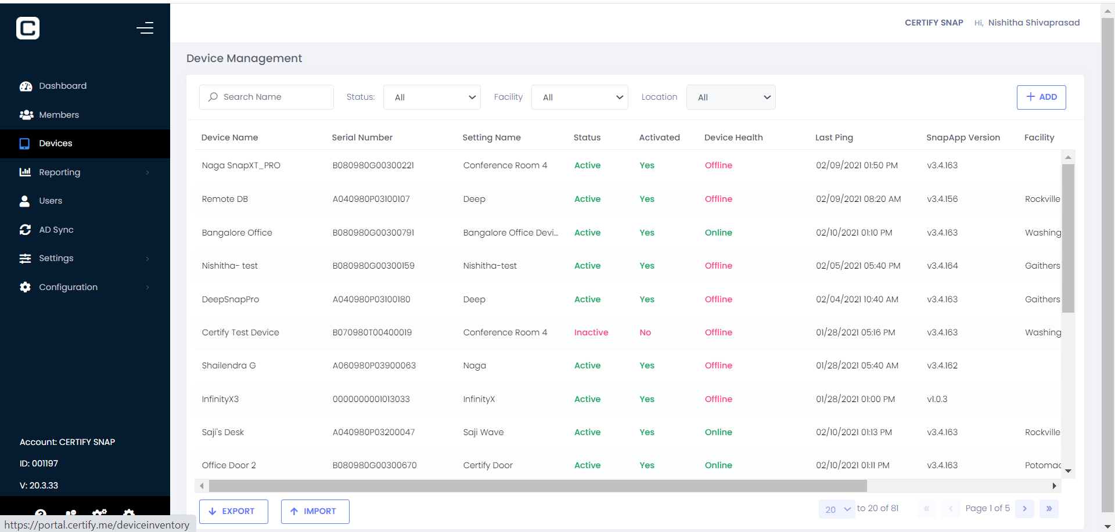Sort by the Device Name column header
This screenshot has height=532, width=1115.
(229, 137)
